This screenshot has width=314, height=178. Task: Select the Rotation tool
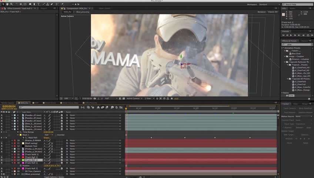[17, 4]
